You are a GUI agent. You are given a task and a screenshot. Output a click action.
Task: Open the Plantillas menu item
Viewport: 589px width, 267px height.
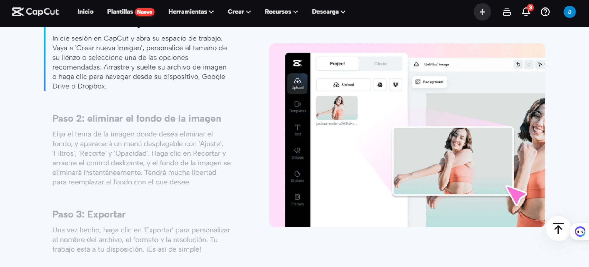click(120, 12)
